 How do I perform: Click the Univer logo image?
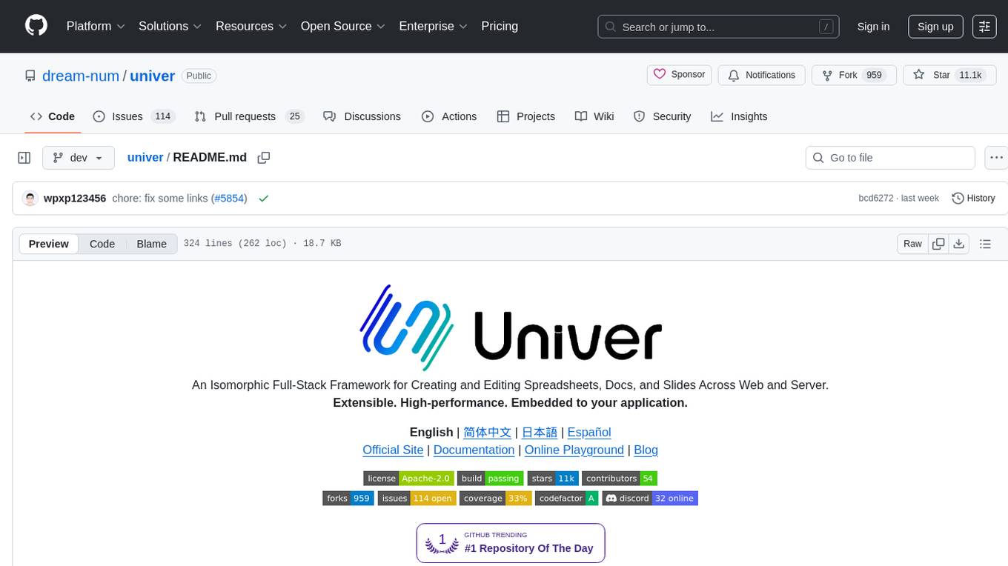tap(510, 327)
